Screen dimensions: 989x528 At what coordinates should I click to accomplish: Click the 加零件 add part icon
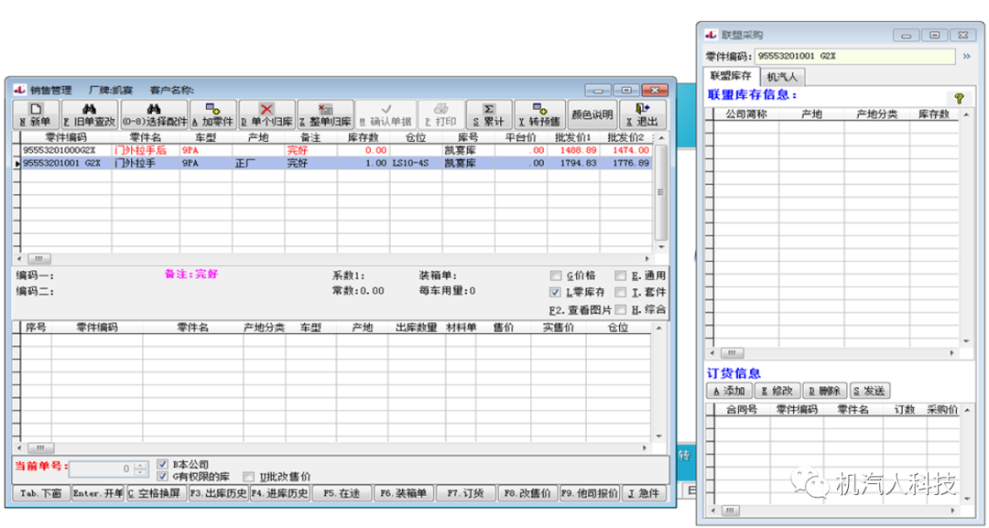coord(212,109)
